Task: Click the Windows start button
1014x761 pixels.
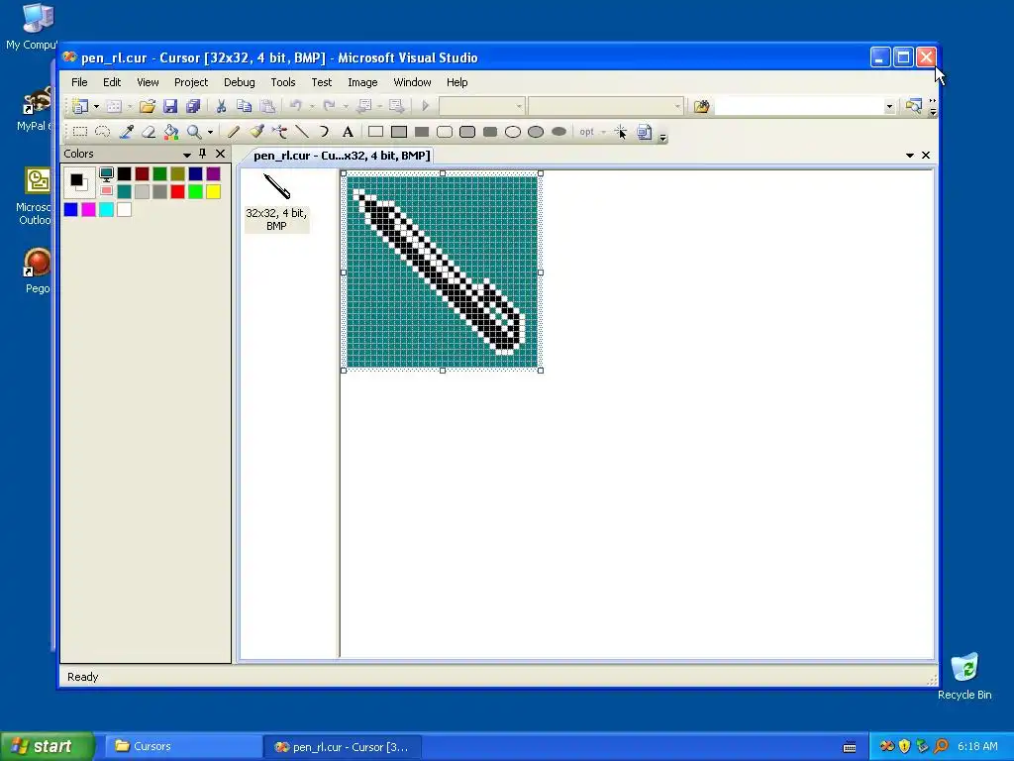Action: coord(48,746)
